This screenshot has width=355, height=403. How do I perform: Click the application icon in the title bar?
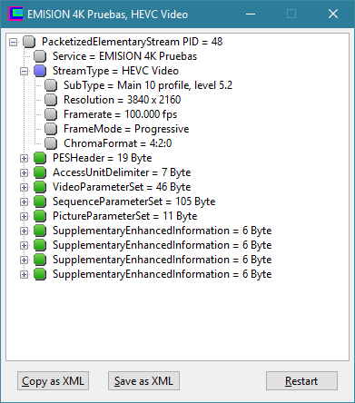(15, 14)
